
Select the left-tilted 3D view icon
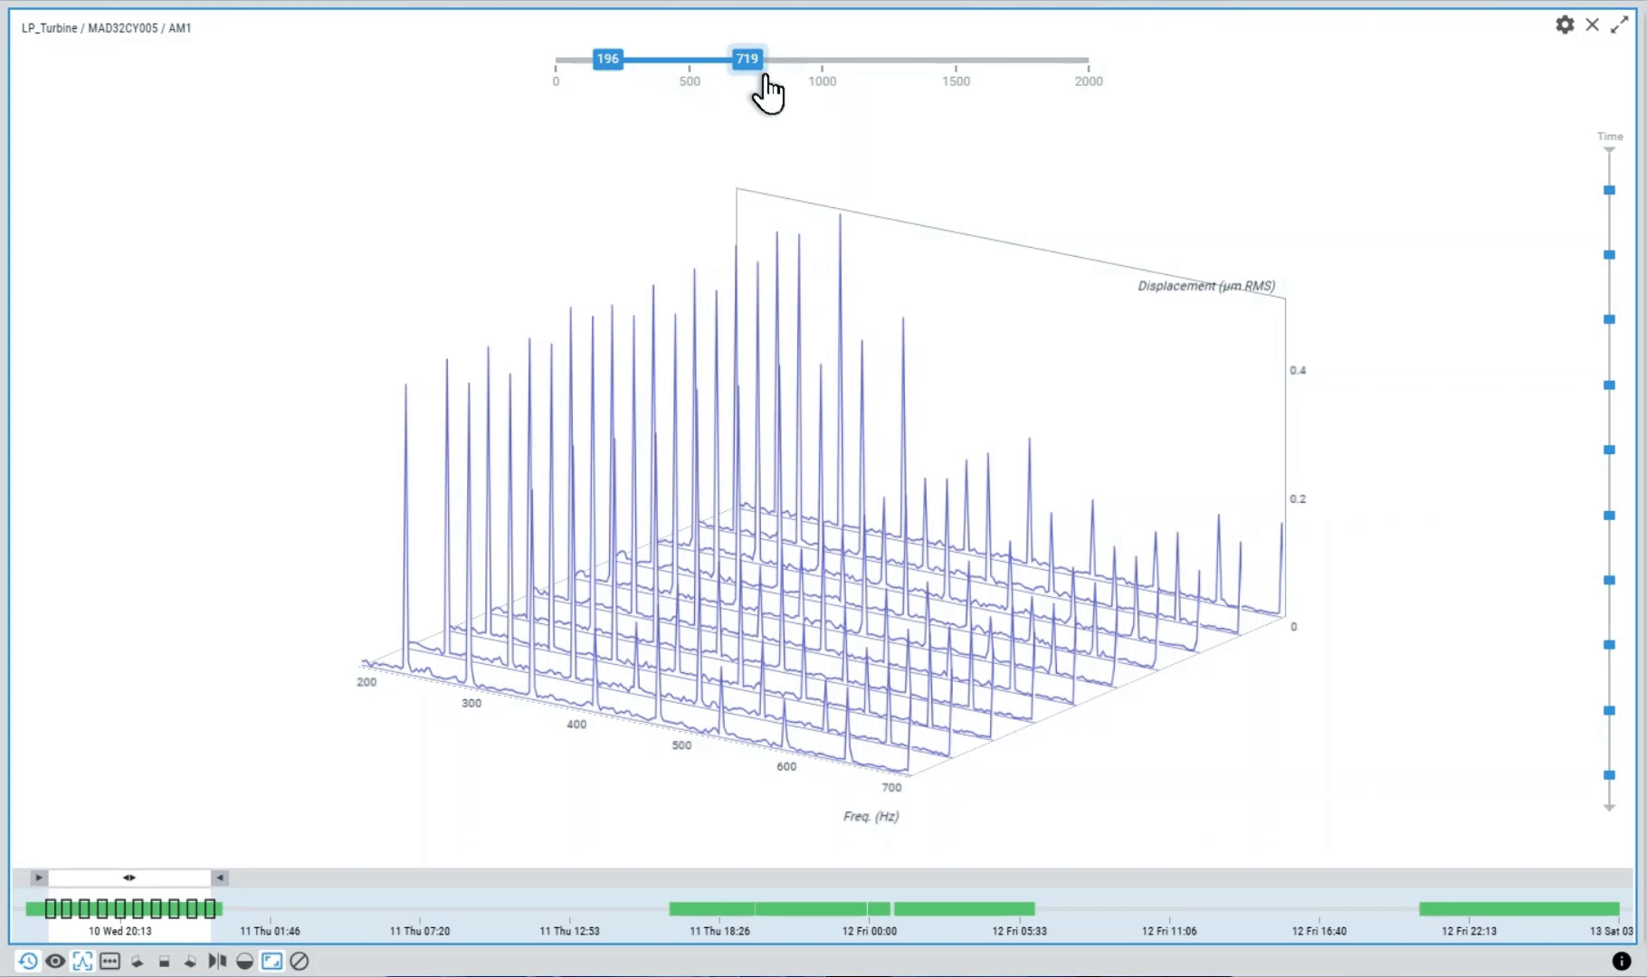[x=137, y=961]
